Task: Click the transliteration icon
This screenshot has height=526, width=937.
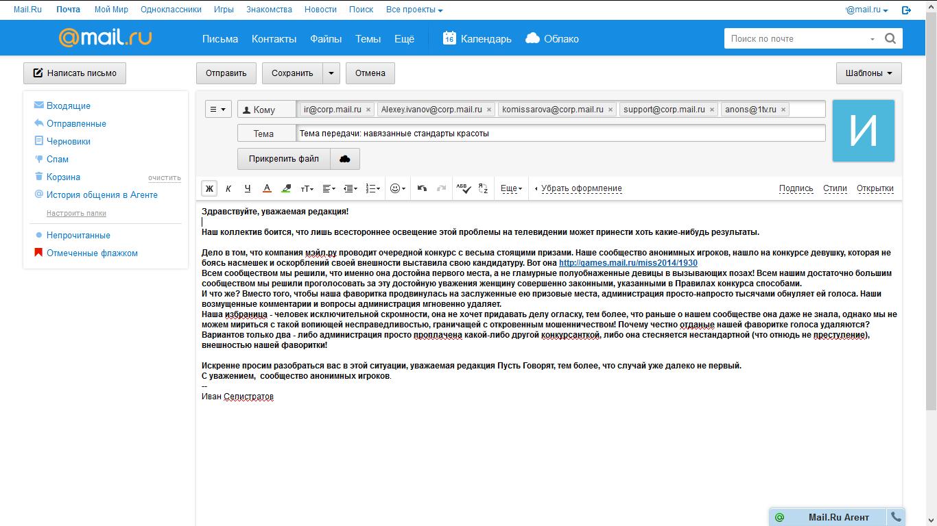Action: point(483,188)
